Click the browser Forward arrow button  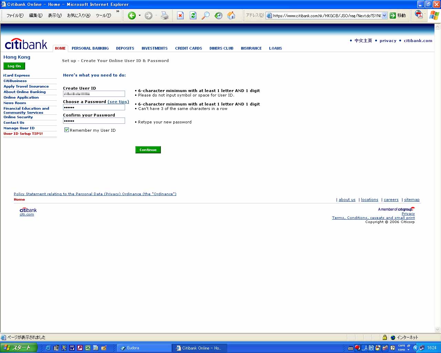[148, 16]
